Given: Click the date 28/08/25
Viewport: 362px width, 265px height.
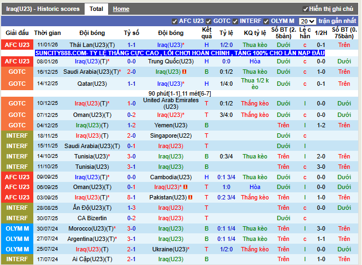Looking at the screenshot, I should [48, 208].
